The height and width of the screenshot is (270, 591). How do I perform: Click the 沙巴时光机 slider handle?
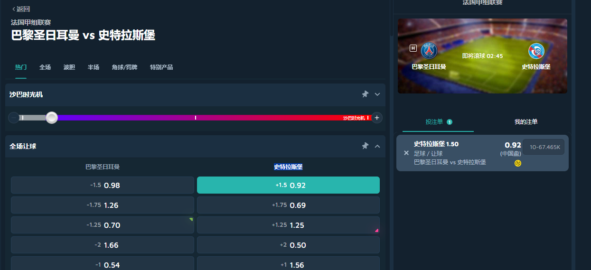tap(52, 118)
